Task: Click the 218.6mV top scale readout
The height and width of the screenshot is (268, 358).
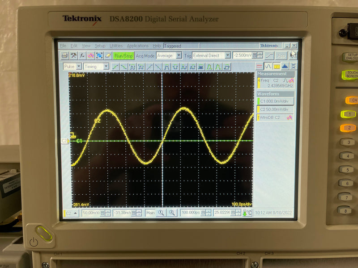Action: 77,75
